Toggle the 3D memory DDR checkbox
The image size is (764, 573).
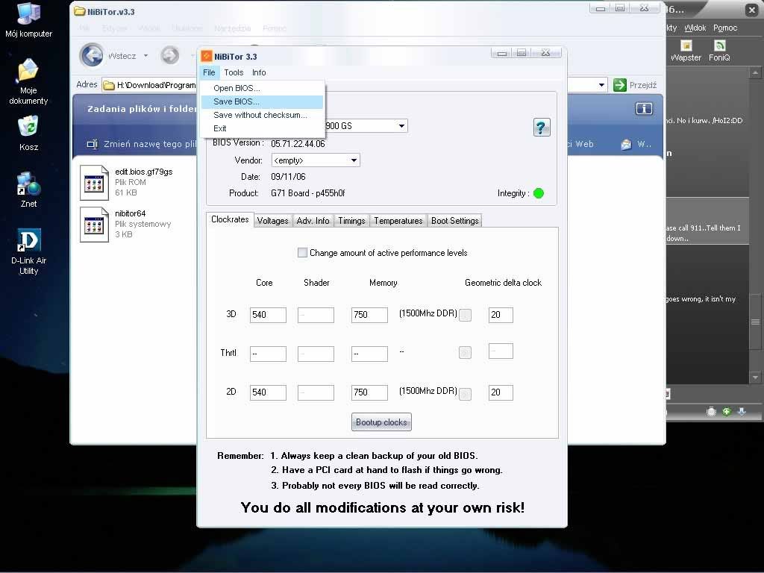[466, 315]
